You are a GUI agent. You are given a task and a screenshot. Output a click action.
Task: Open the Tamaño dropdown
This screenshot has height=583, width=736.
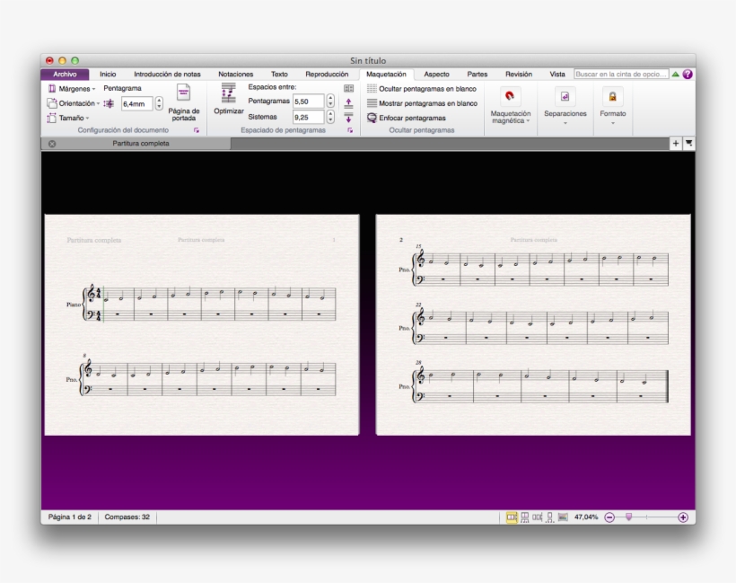coord(68,118)
